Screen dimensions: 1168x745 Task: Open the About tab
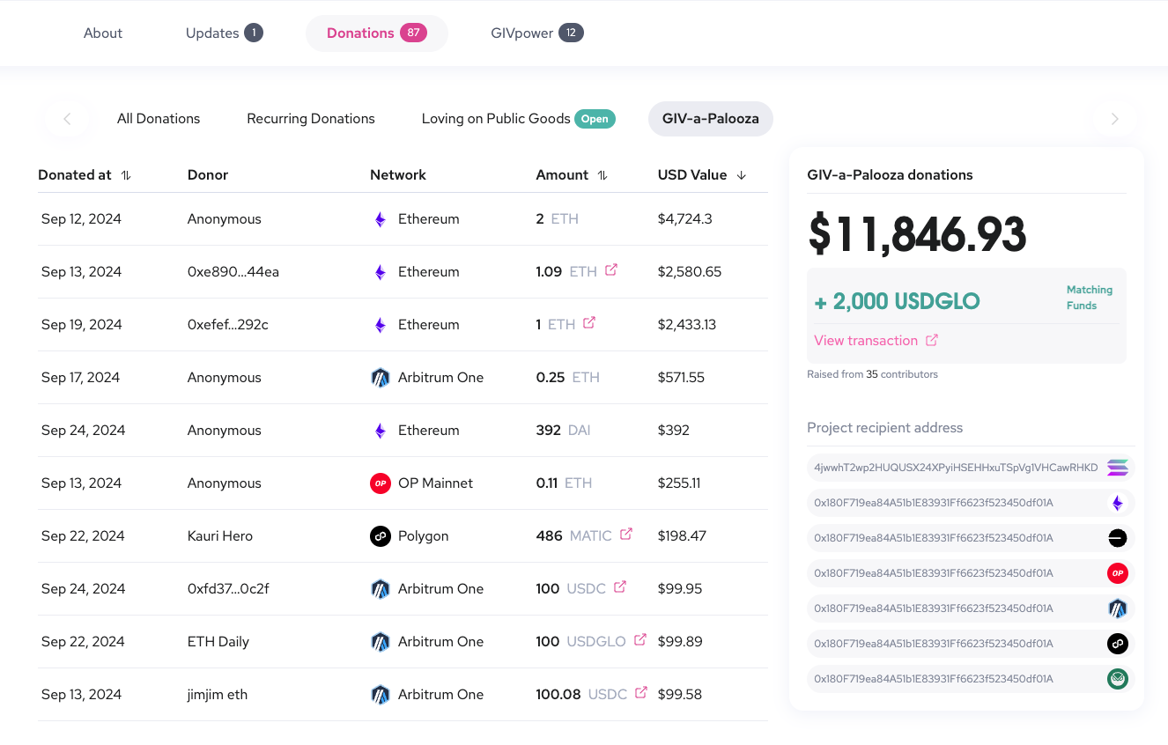pyautogui.click(x=103, y=33)
